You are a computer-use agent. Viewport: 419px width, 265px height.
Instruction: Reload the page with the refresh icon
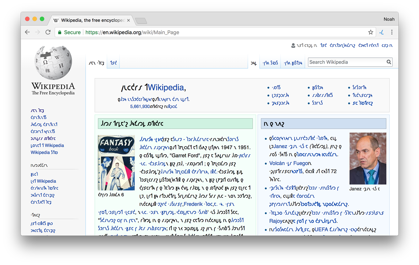tap(48, 32)
